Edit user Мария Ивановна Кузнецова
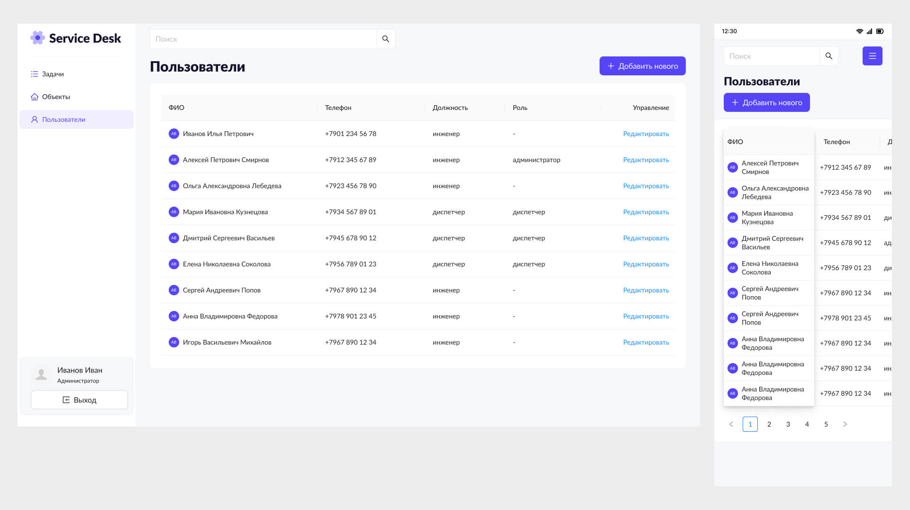This screenshot has width=910, height=510. click(x=646, y=212)
